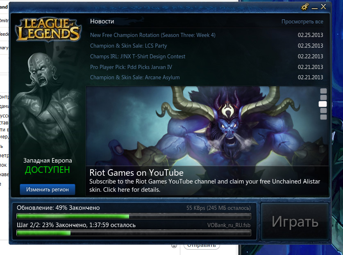Select the fifth banner slide indicator

(323, 117)
